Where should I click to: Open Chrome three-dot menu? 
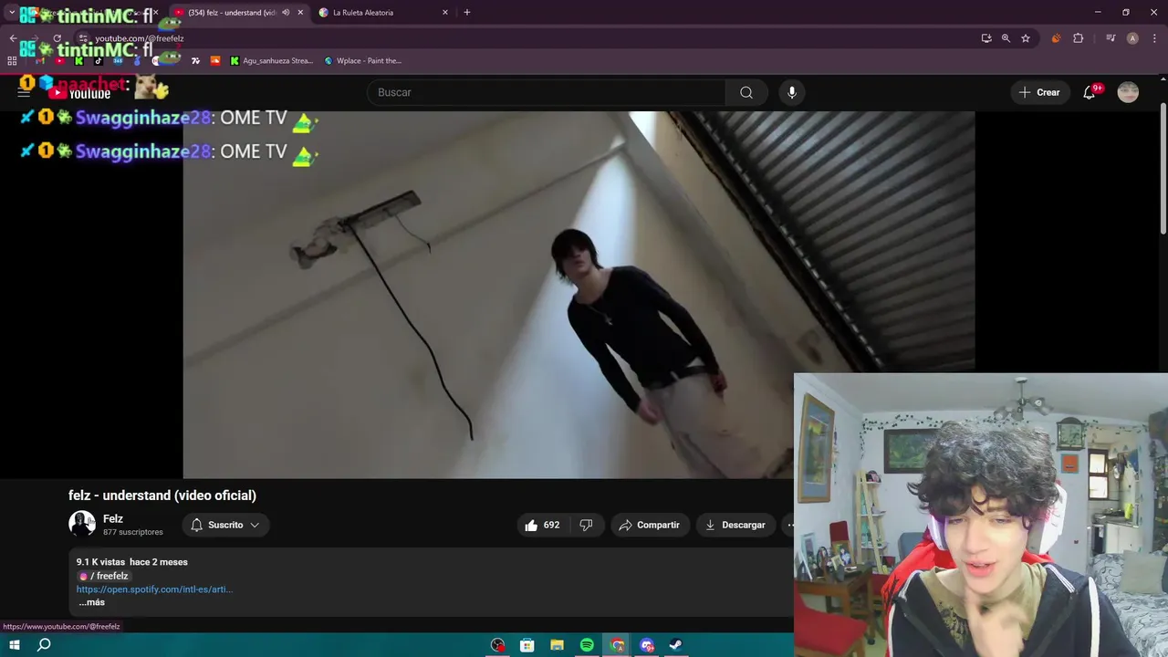click(x=1155, y=38)
